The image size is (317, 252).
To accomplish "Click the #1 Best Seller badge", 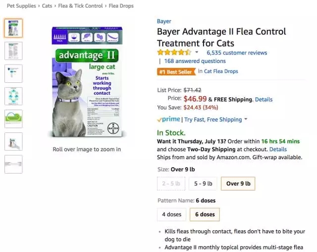I will coord(176,71).
